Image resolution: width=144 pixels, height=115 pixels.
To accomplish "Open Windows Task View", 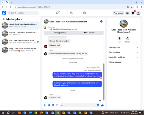I will (x=13, y=113).
